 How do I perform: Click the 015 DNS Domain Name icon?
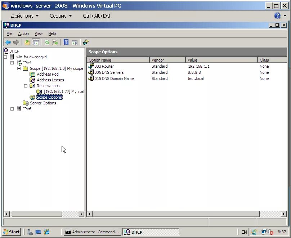pyautogui.click(x=91, y=78)
